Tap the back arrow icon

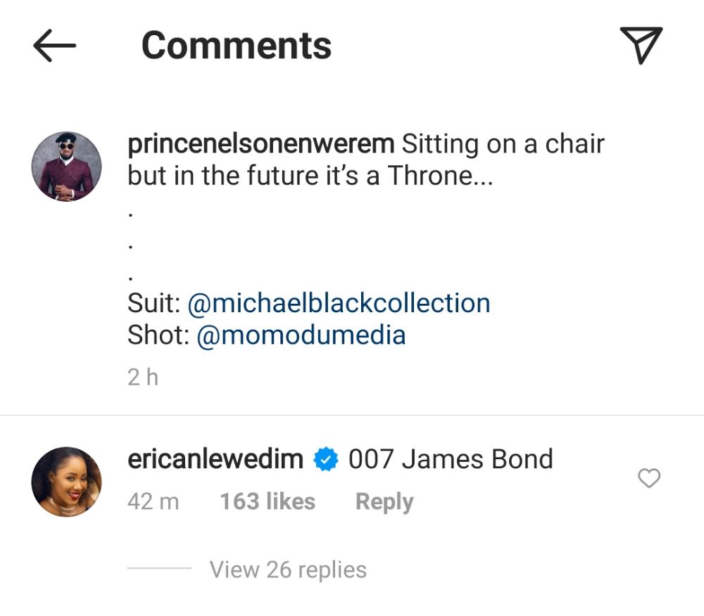[x=54, y=46]
